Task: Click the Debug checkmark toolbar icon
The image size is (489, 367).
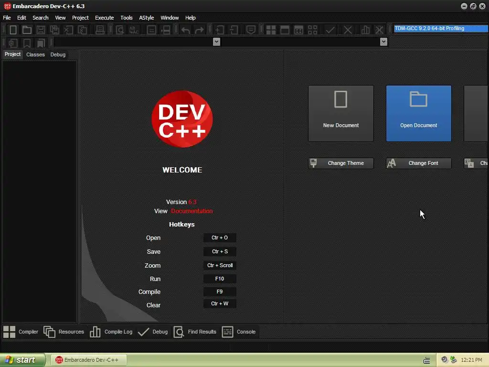Action: tap(330, 30)
